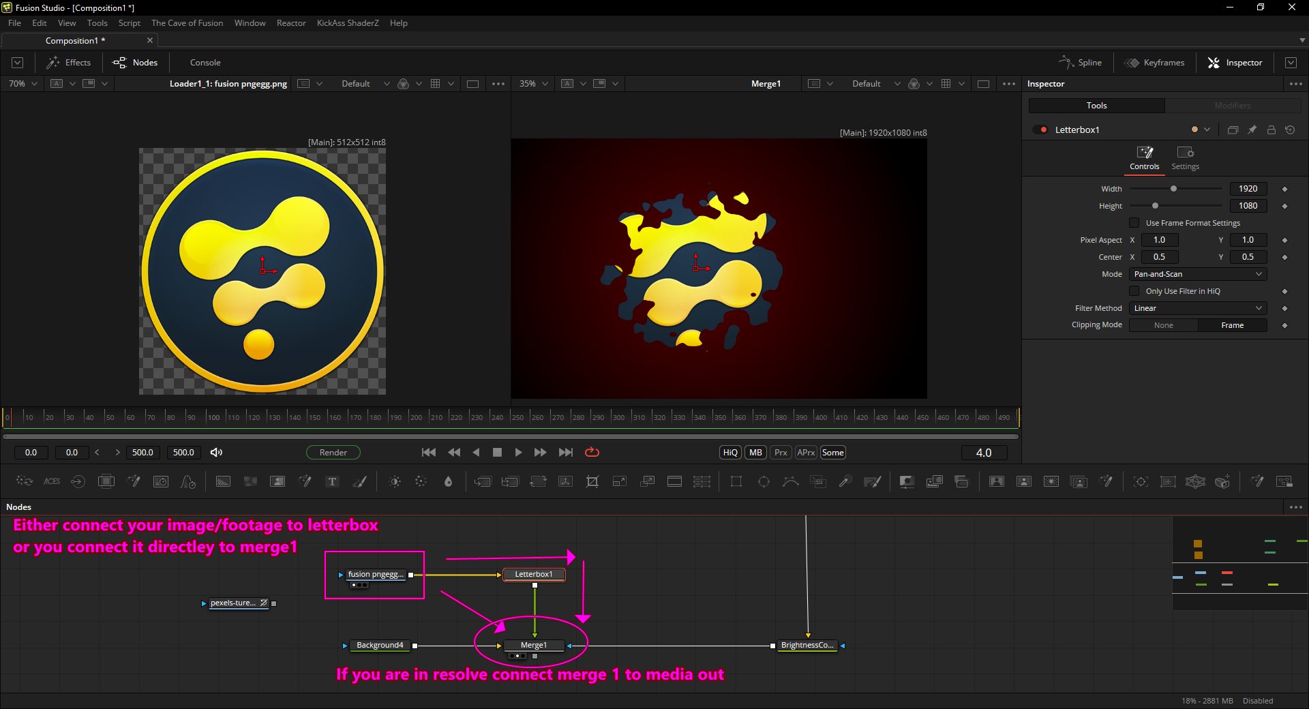Add a Text+ tool from toolbar
The height and width of the screenshot is (709, 1309).
(x=332, y=481)
